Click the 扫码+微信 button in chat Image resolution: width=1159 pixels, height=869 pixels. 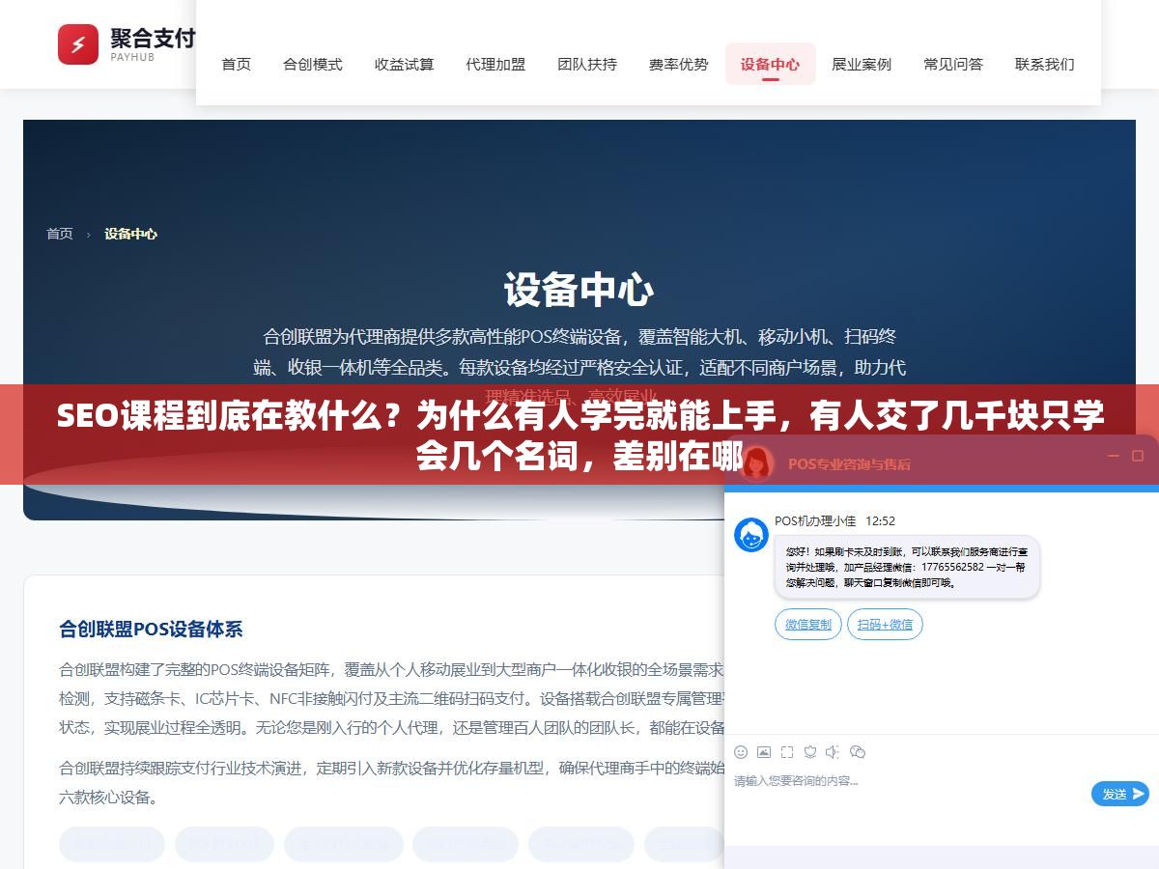[x=885, y=625]
